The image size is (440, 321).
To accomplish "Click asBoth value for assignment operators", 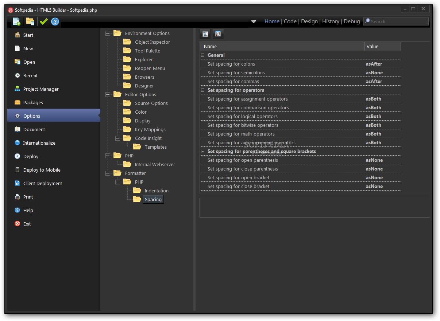I will point(374,99).
